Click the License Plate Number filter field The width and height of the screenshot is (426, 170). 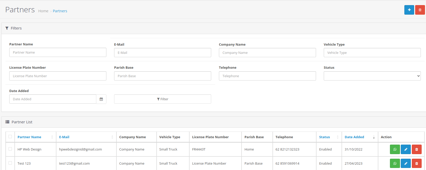pos(58,76)
